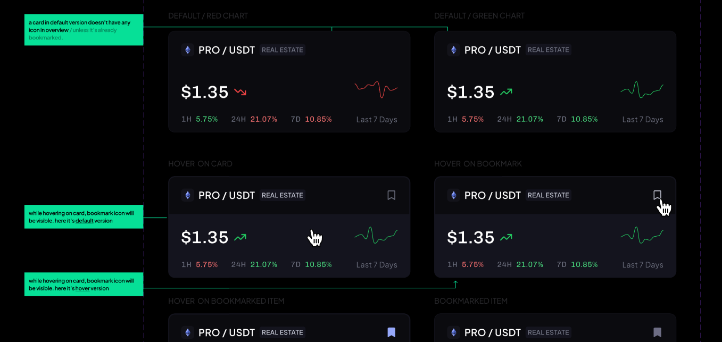Viewport: 722px width, 342px height.
Task: Click Ethereum icon in Default Red Chart card
Action: coord(187,50)
